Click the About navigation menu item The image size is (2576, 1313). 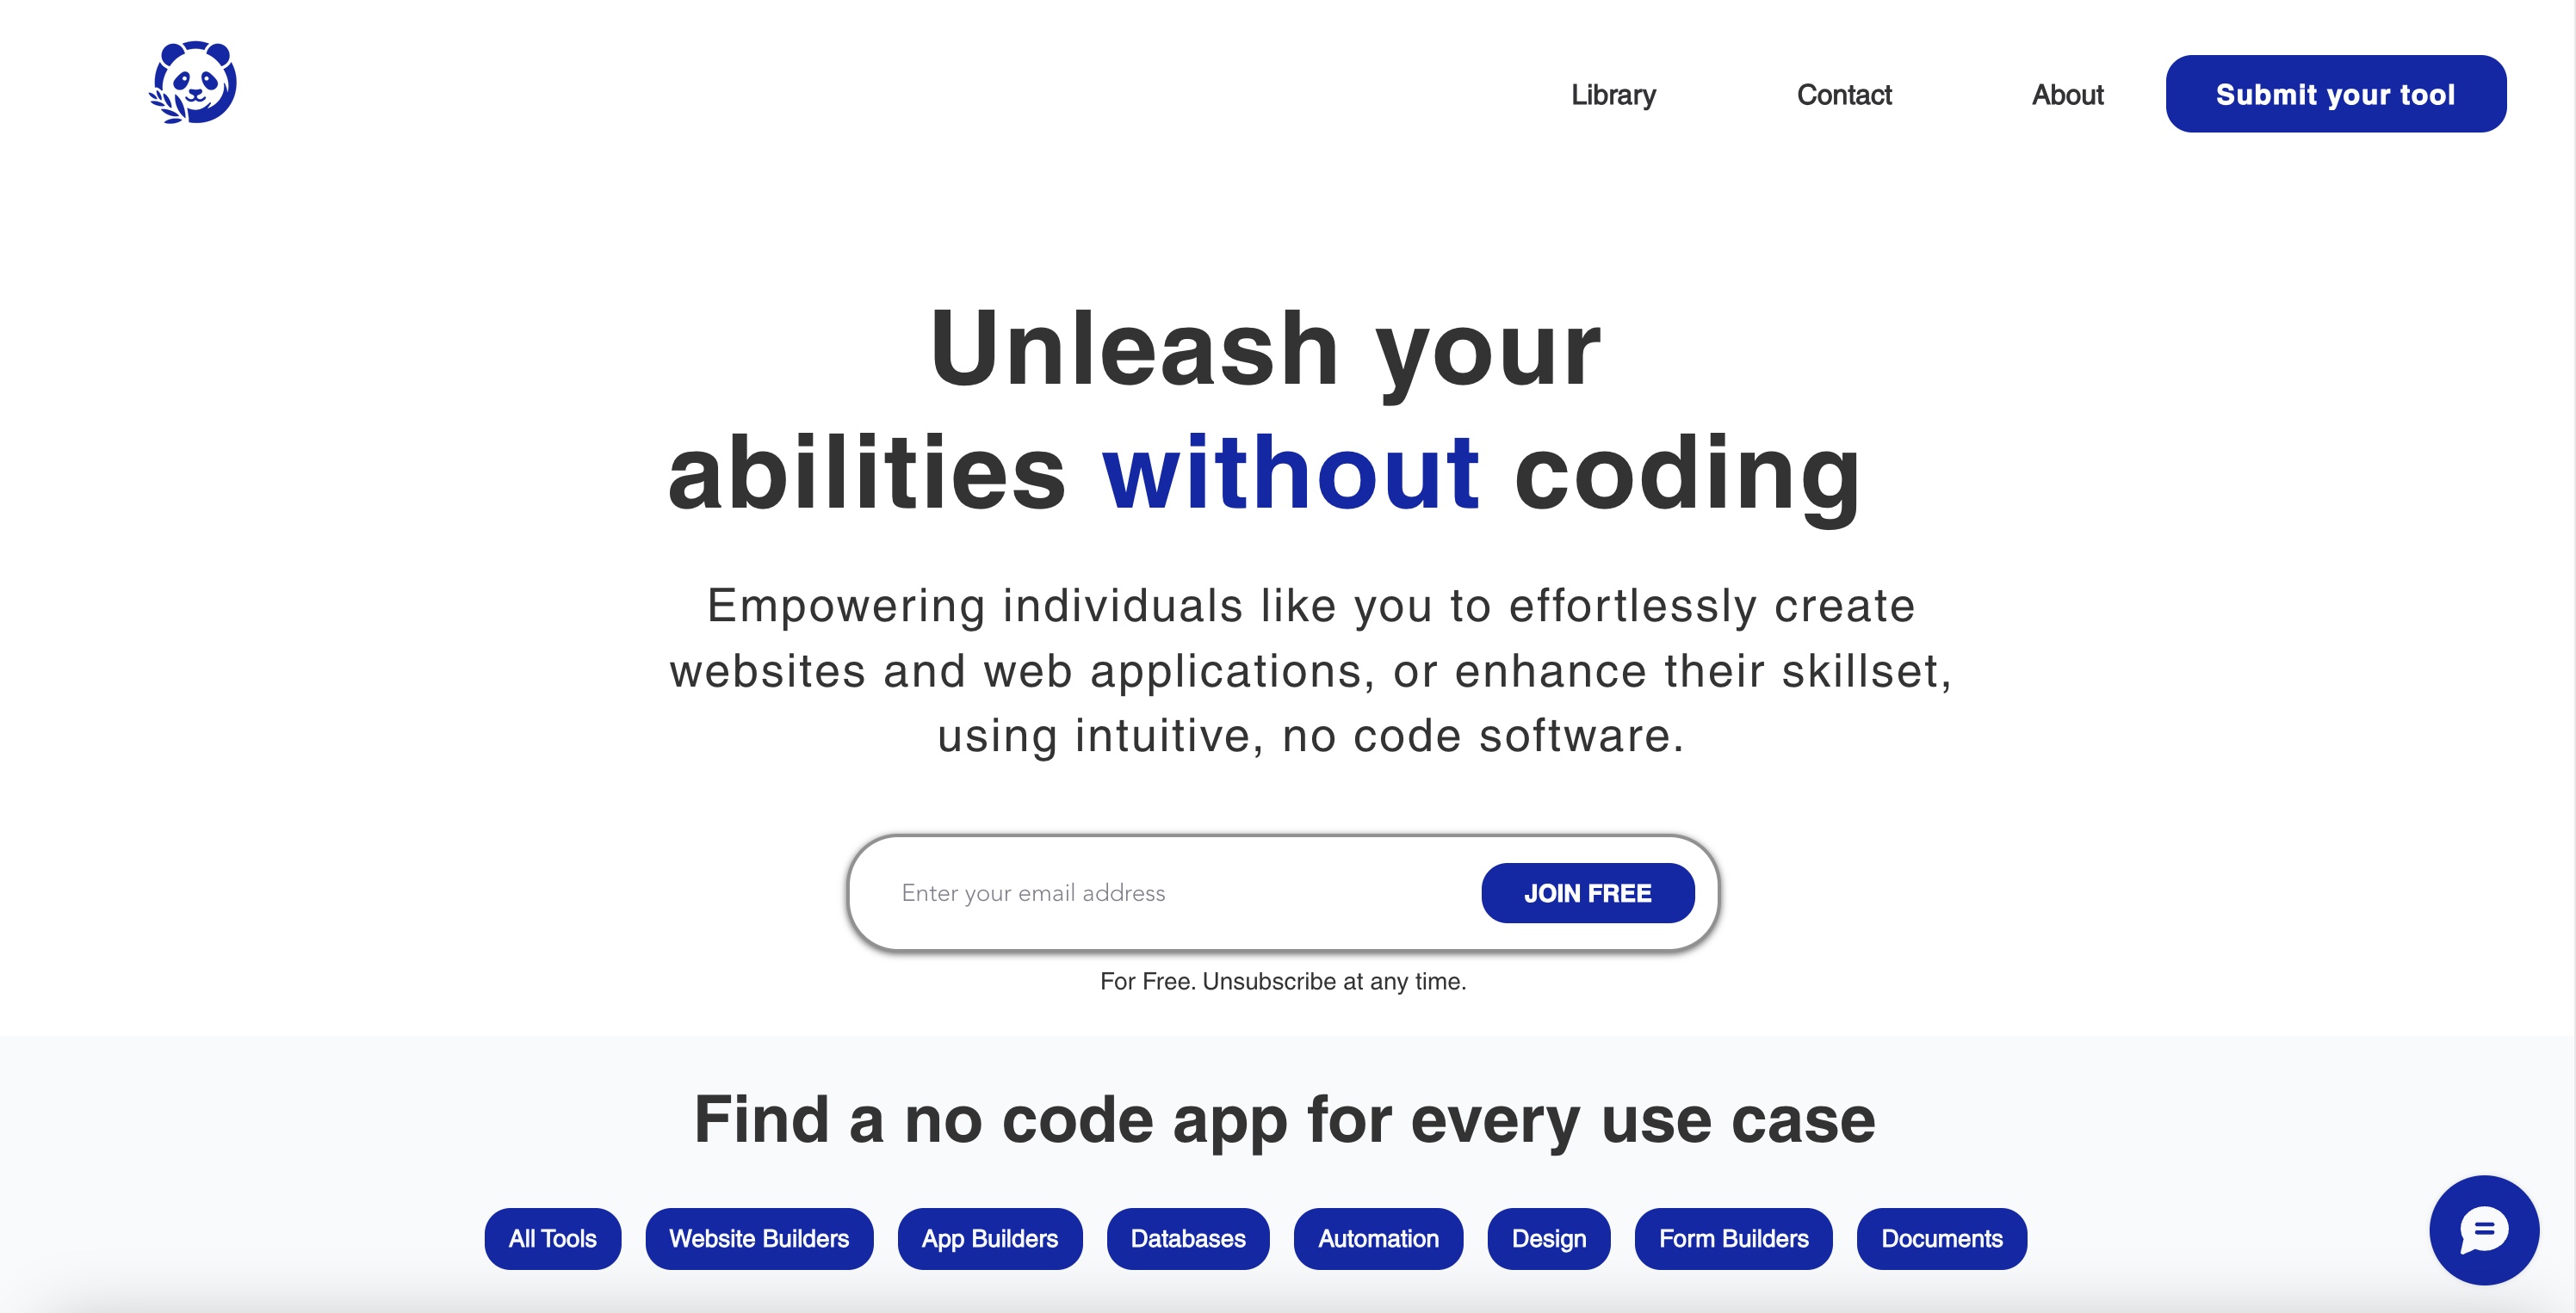tap(2067, 94)
